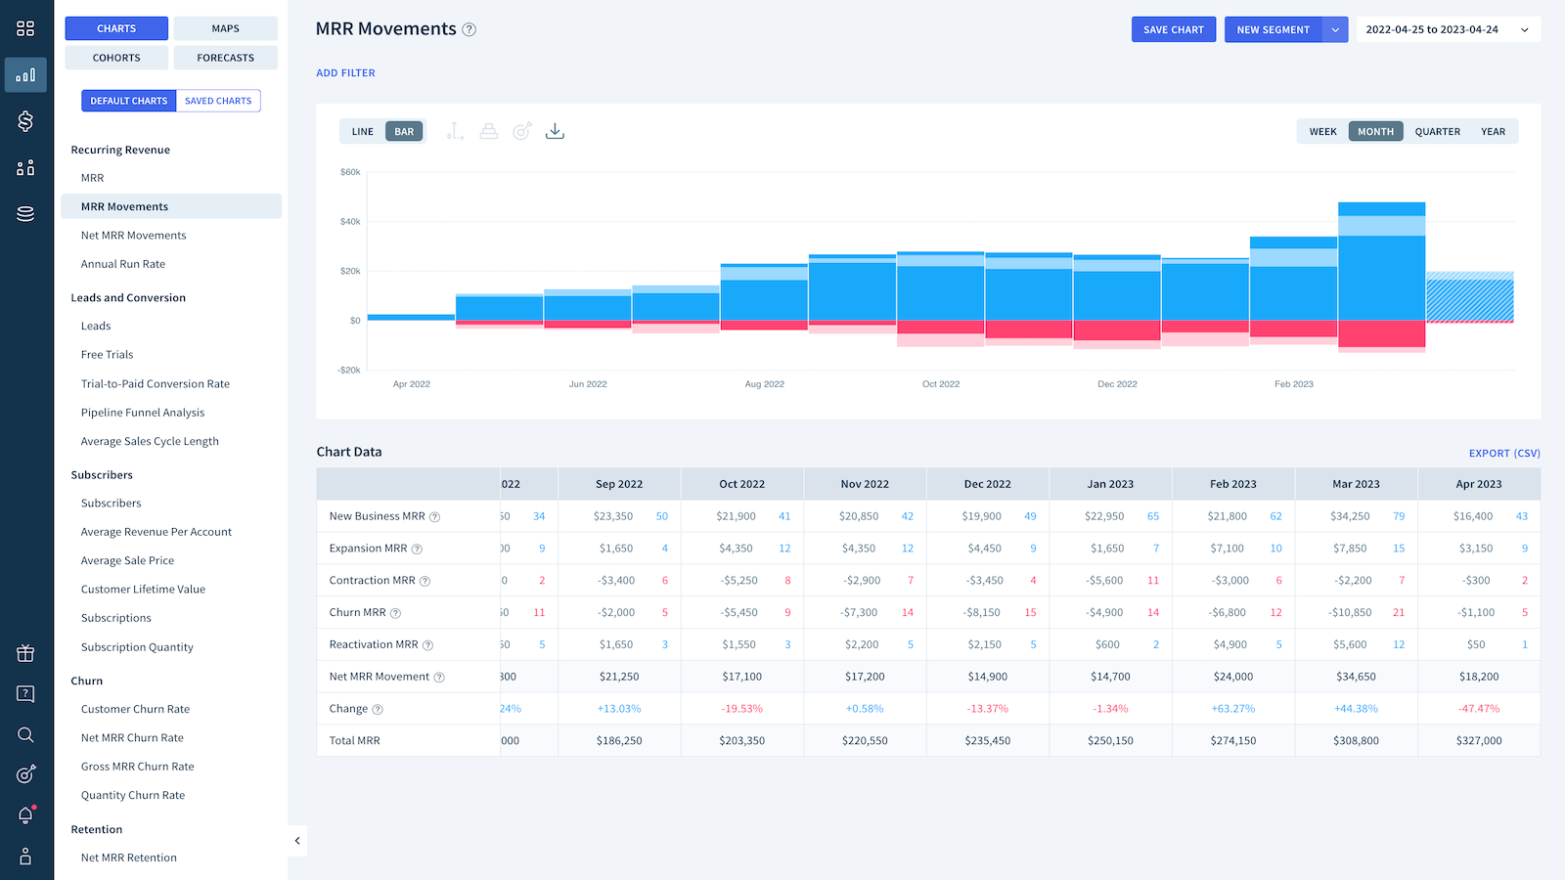
Task: Click help icon beside MRR Movements title
Action: (469, 29)
